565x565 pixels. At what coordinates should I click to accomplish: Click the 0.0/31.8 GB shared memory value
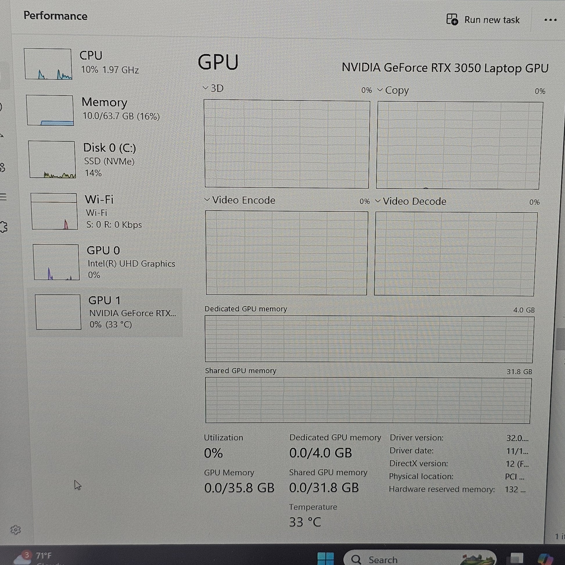(x=324, y=487)
